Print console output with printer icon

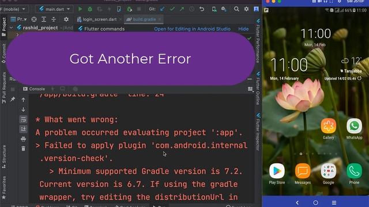point(23,139)
